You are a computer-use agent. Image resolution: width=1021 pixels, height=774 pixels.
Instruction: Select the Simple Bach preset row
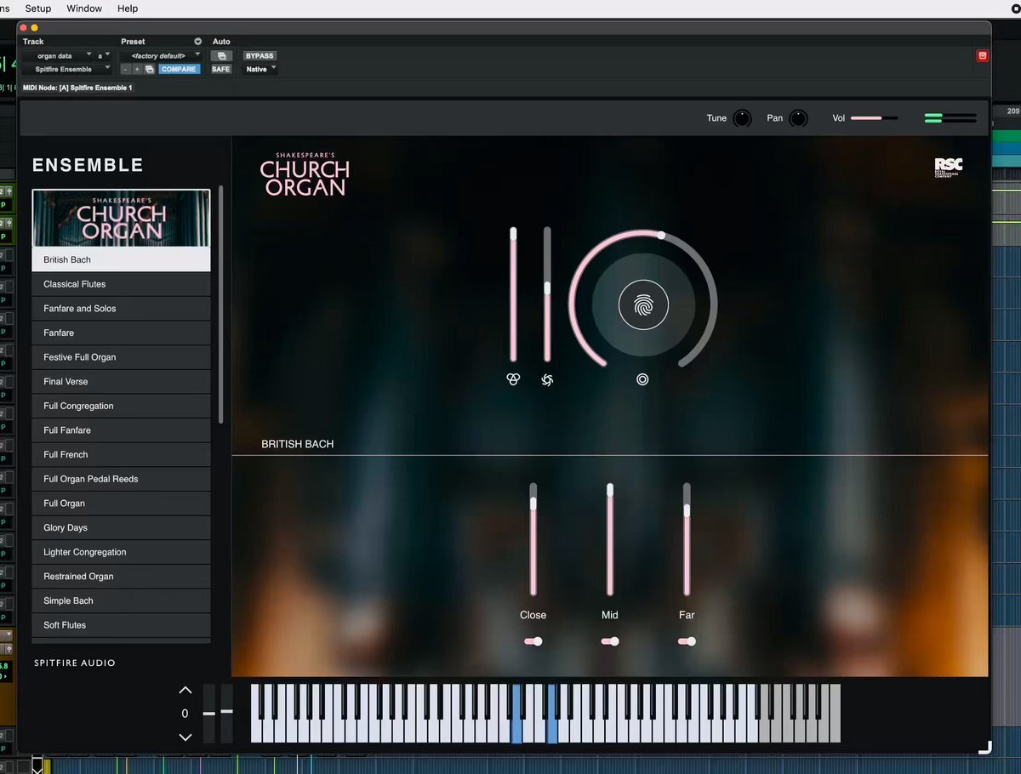coord(121,600)
